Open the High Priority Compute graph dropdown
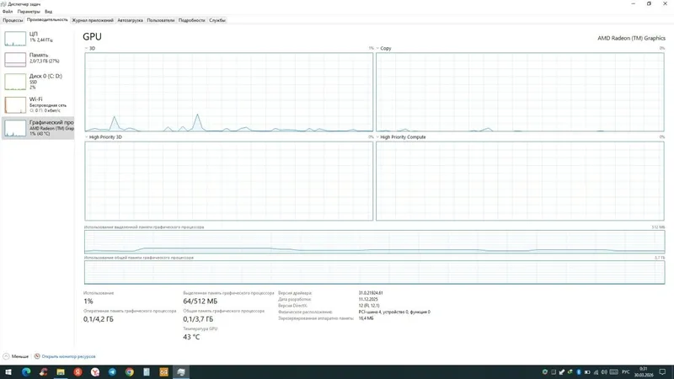 377,137
